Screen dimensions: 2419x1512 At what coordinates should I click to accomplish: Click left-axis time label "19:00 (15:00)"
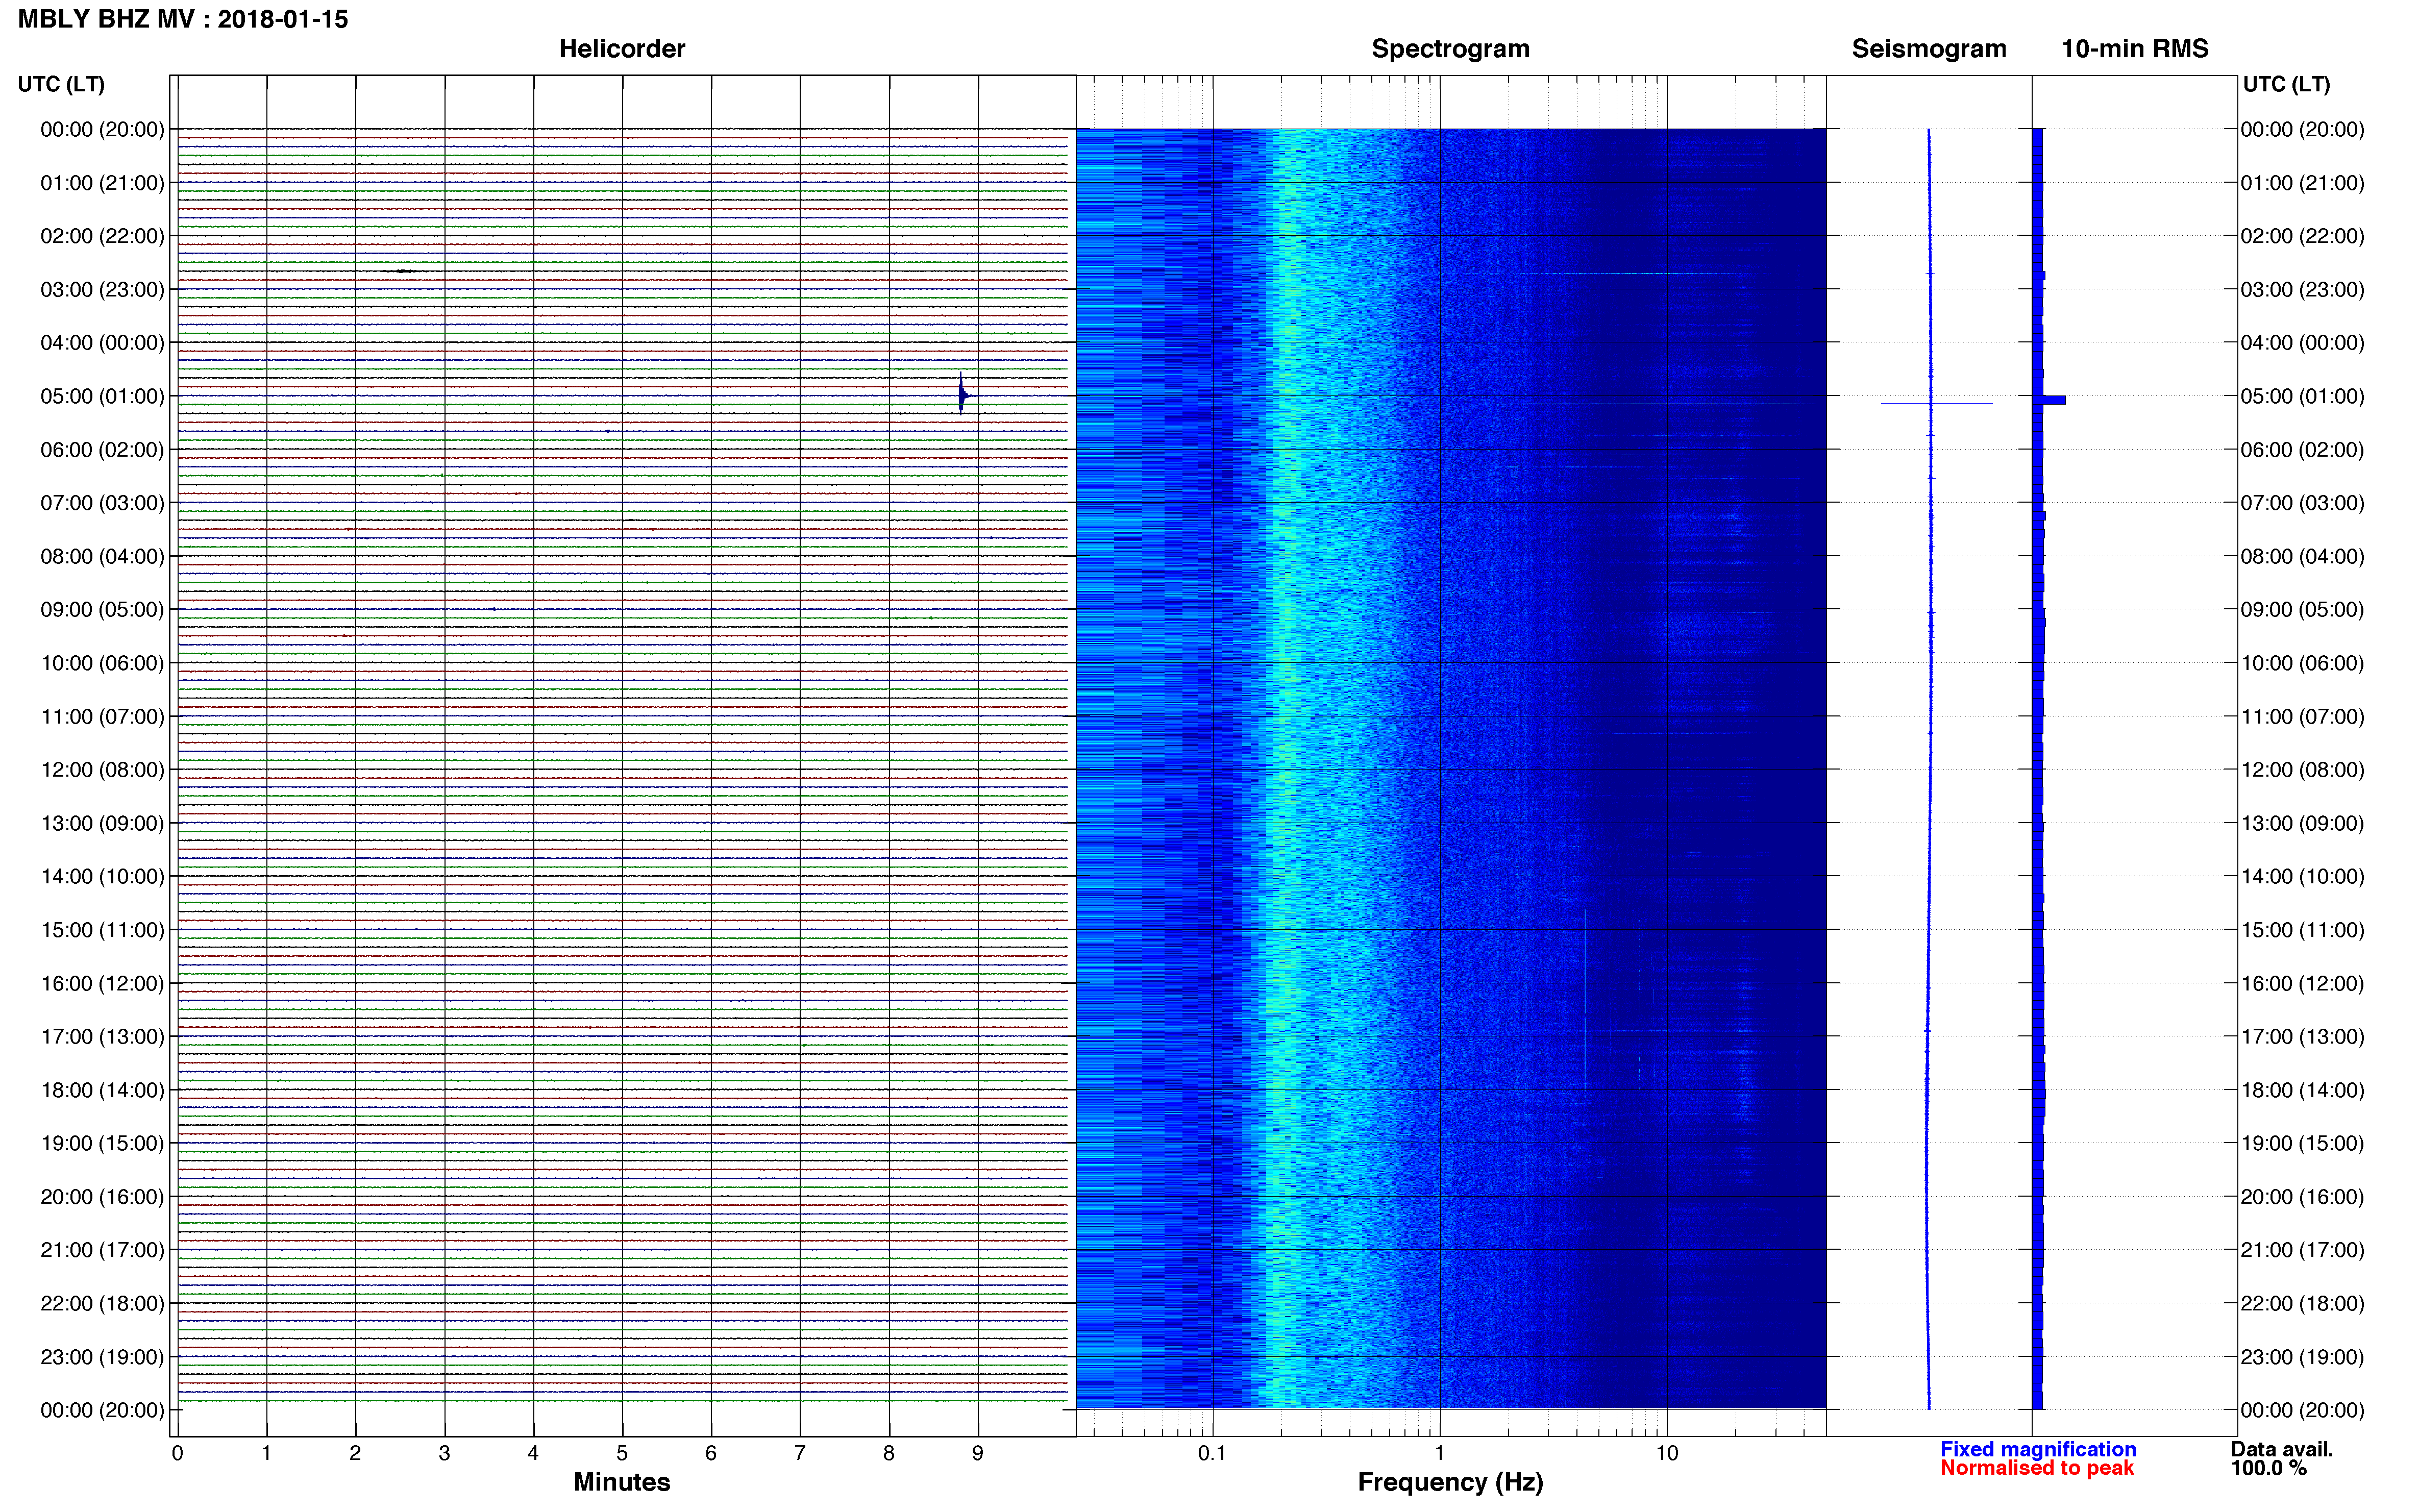coord(102,1143)
